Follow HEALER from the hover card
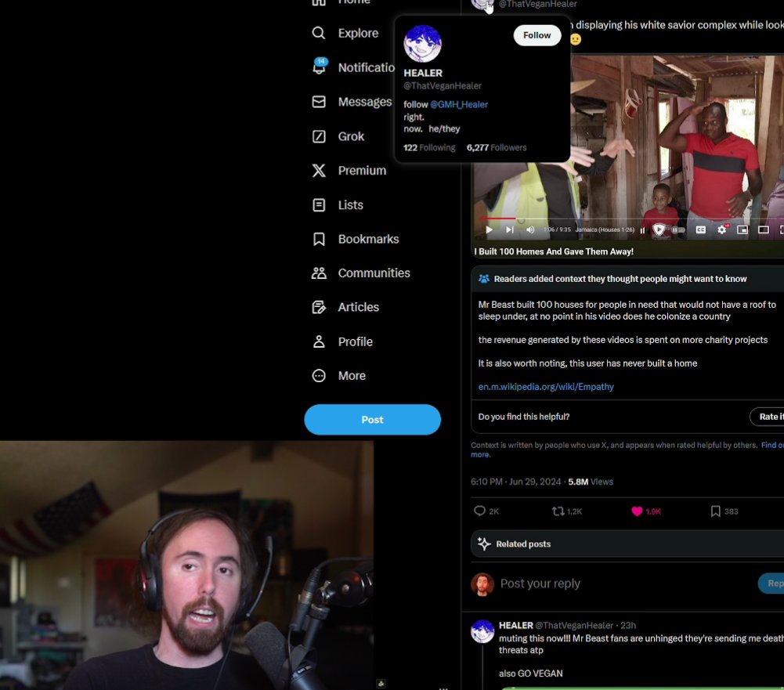 coord(537,35)
